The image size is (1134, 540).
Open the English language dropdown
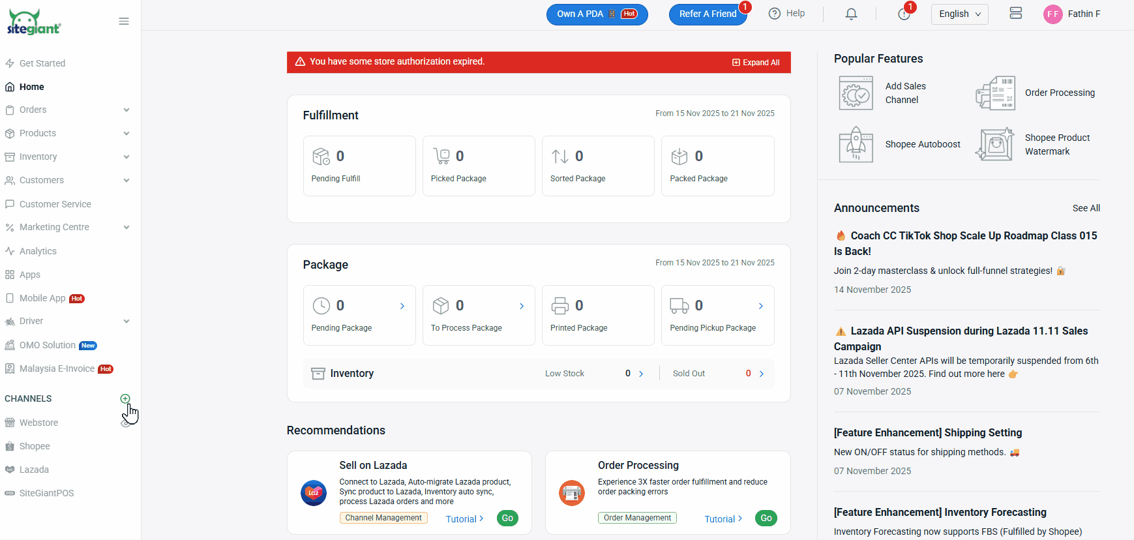point(959,14)
